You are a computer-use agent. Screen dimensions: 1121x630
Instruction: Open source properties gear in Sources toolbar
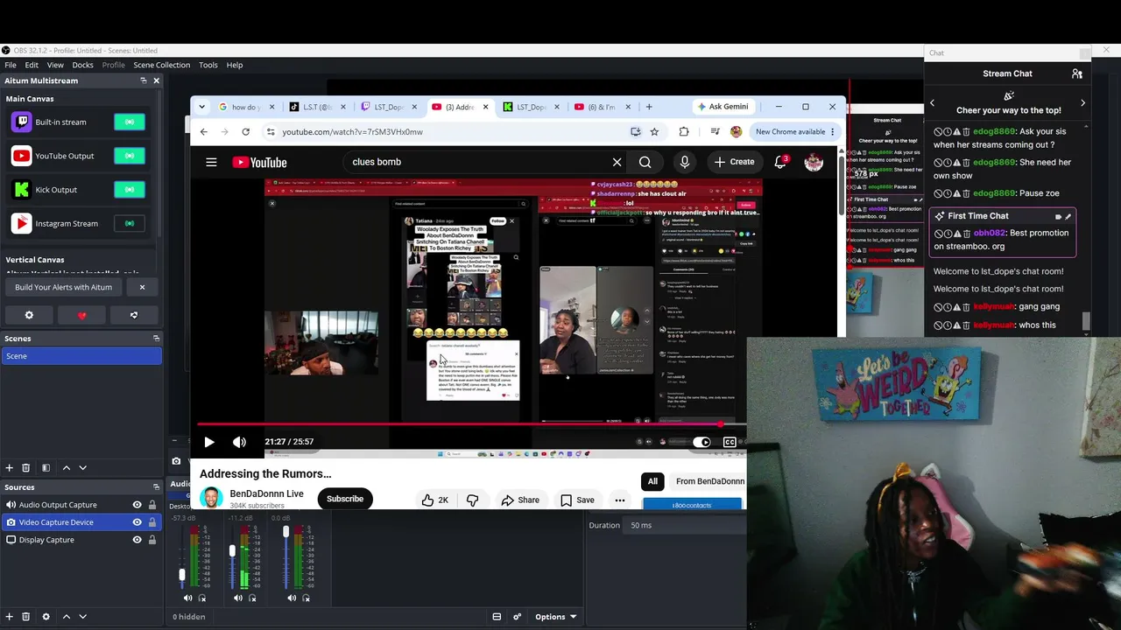(x=46, y=617)
